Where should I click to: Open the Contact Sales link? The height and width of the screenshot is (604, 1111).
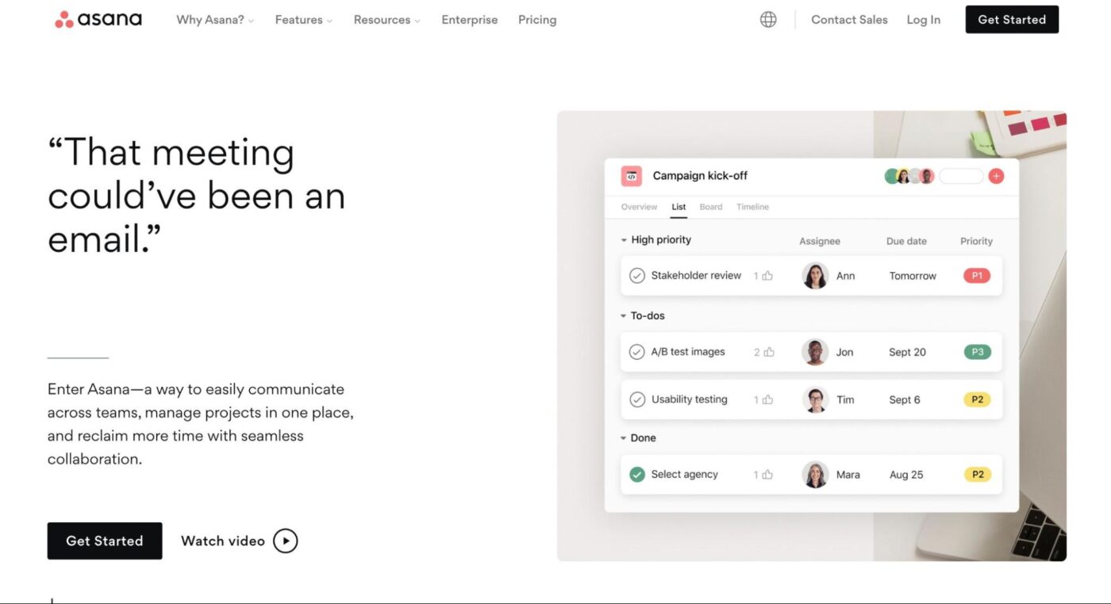click(x=849, y=19)
